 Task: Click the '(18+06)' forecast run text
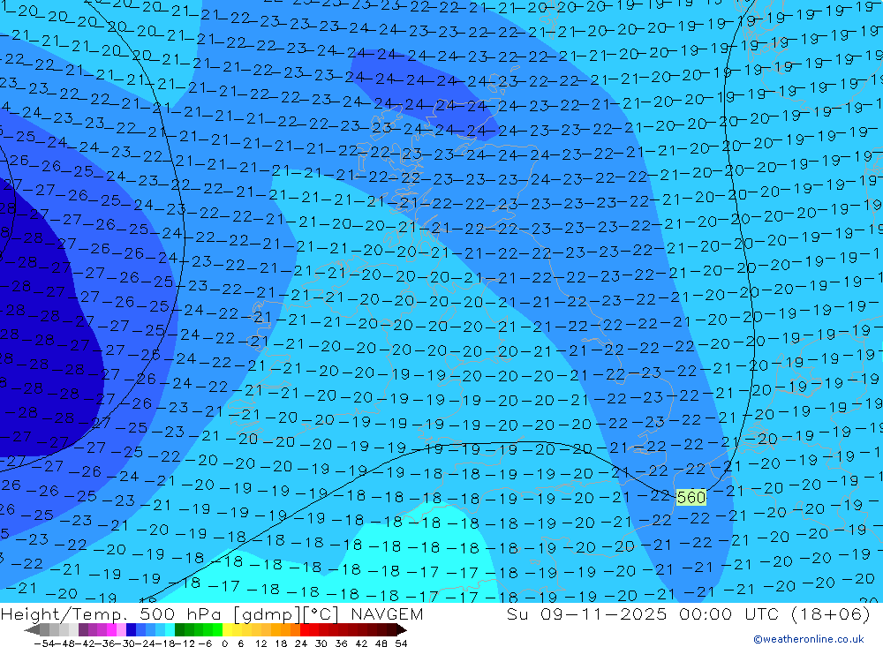pyautogui.click(x=831, y=613)
